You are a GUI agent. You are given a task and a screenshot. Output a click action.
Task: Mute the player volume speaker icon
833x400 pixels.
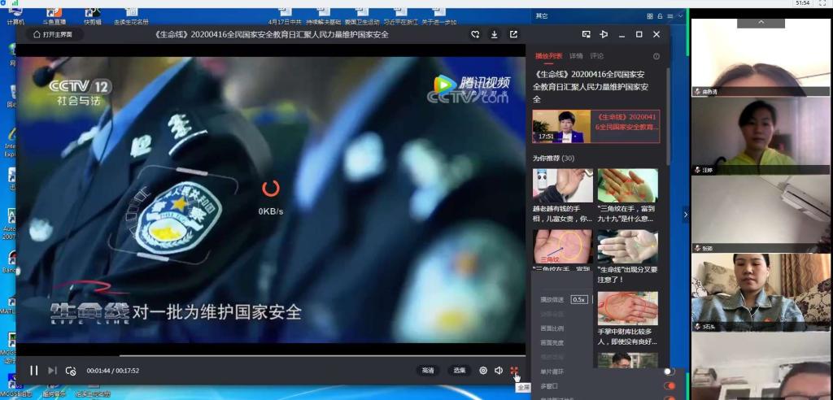point(499,371)
